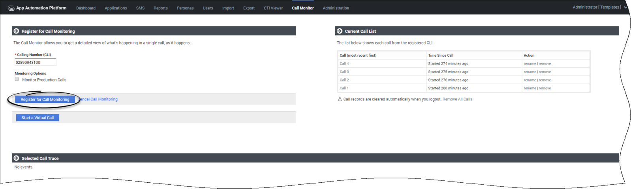Select Call 3 in the call list
Screen dimensions: 631x189
click(344, 72)
